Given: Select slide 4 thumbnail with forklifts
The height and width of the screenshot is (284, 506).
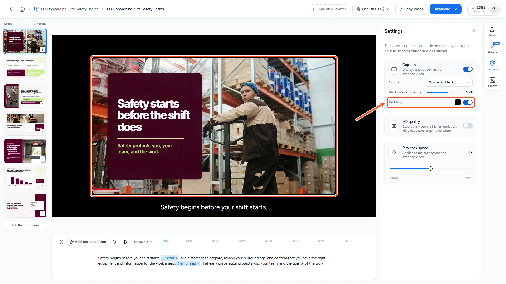Looking at the screenshot, I should 25,124.
